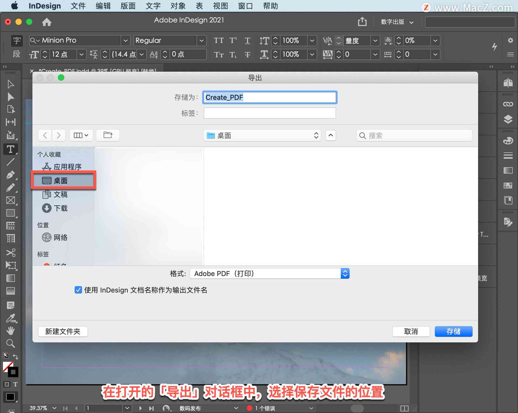The width and height of the screenshot is (518, 413).
Task: Click the Share icon in header
Action: (362, 21)
